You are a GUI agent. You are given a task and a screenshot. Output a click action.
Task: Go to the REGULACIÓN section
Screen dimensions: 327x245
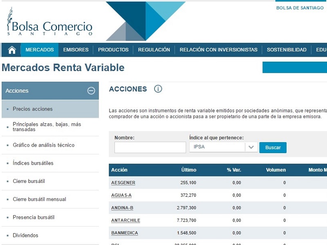pos(154,49)
